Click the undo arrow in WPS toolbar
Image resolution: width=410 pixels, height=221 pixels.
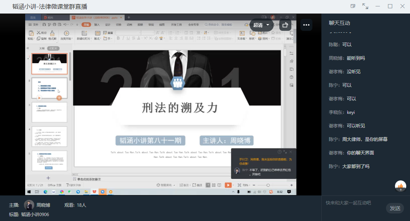coord(65,24)
